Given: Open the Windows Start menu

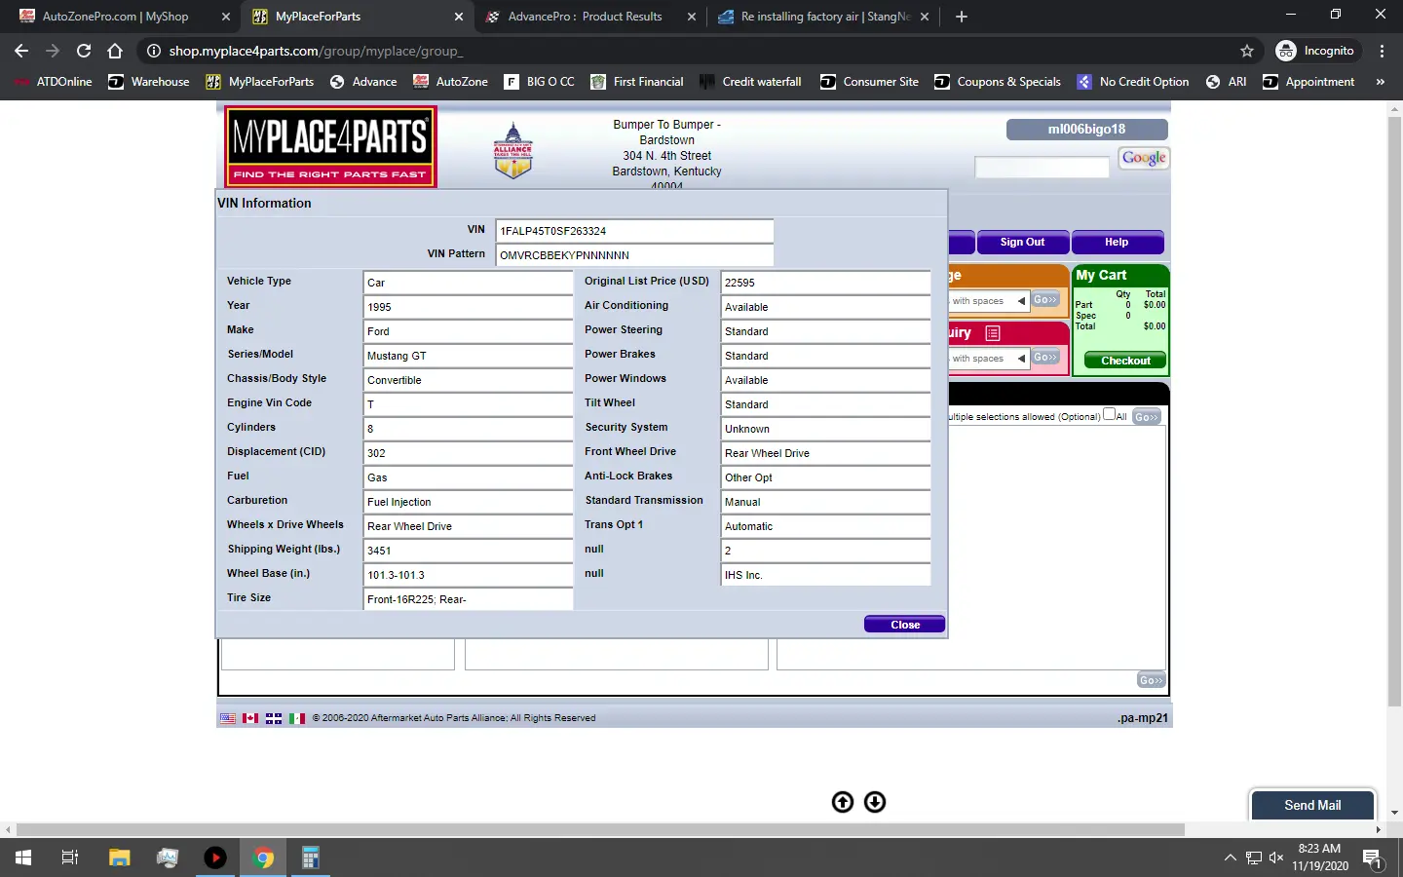Looking at the screenshot, I should (23, 858).
